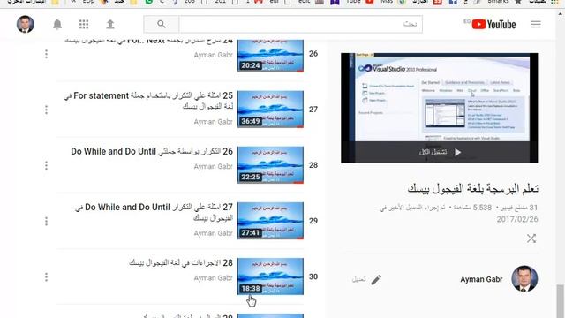Screen dimensions: 565x318
Task: Click Ayman Gabr under the 36:49 video
Action: (x=214, y=122)
